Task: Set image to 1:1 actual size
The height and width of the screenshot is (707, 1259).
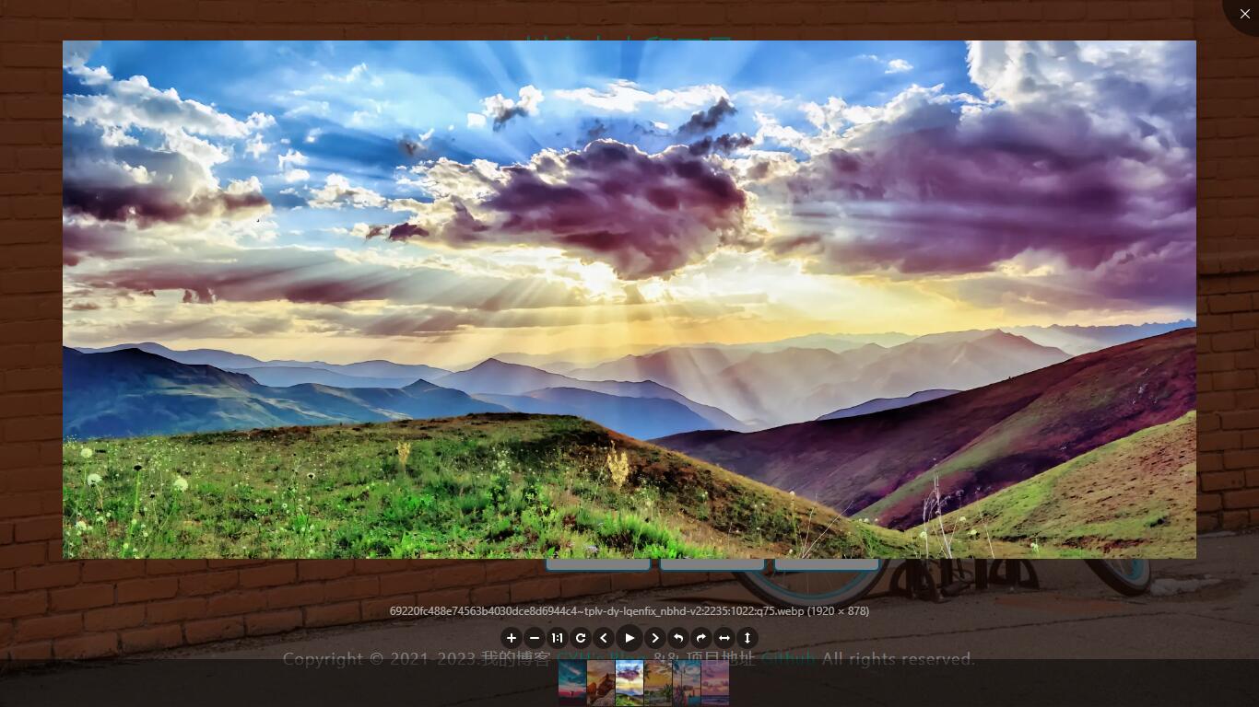Action: coord(558,638)
